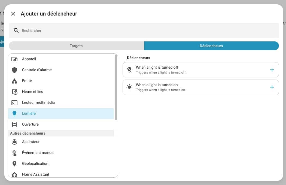Click the Lecteur multimédia cast icon

click(14, 103)
